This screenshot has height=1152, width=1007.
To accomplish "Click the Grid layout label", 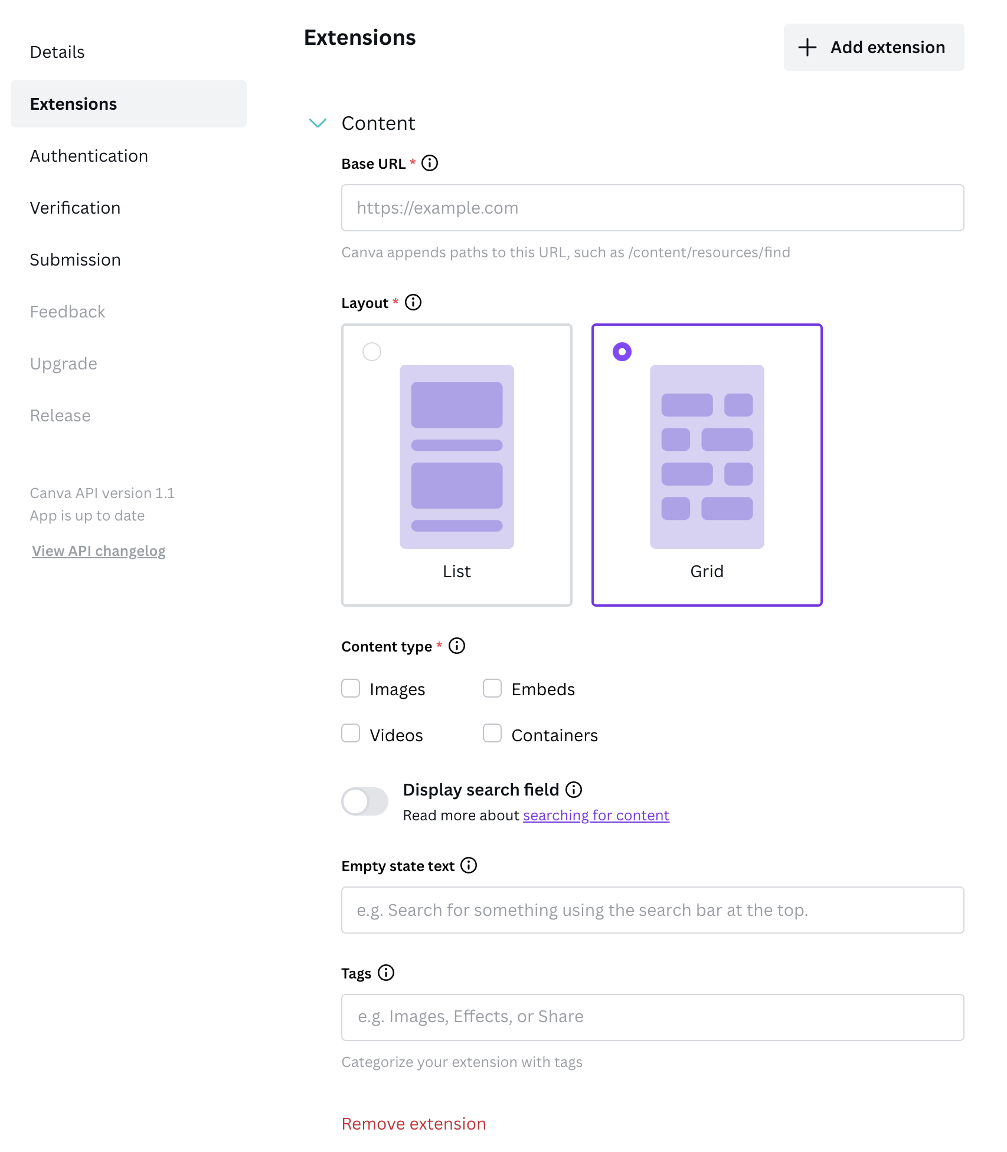I will click(707, 571).
